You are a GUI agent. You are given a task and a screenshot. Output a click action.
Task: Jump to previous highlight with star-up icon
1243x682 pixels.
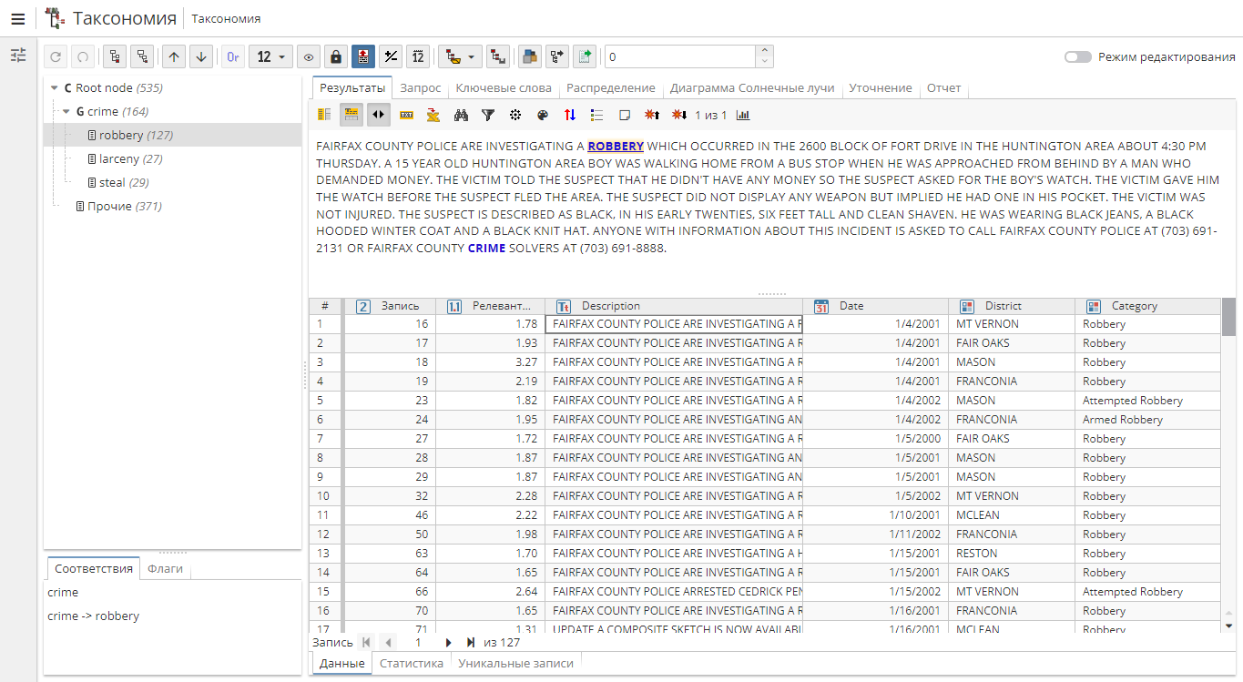(652, 115)
